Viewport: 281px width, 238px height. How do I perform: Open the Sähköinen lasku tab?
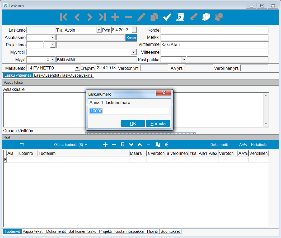pos(82,231)
